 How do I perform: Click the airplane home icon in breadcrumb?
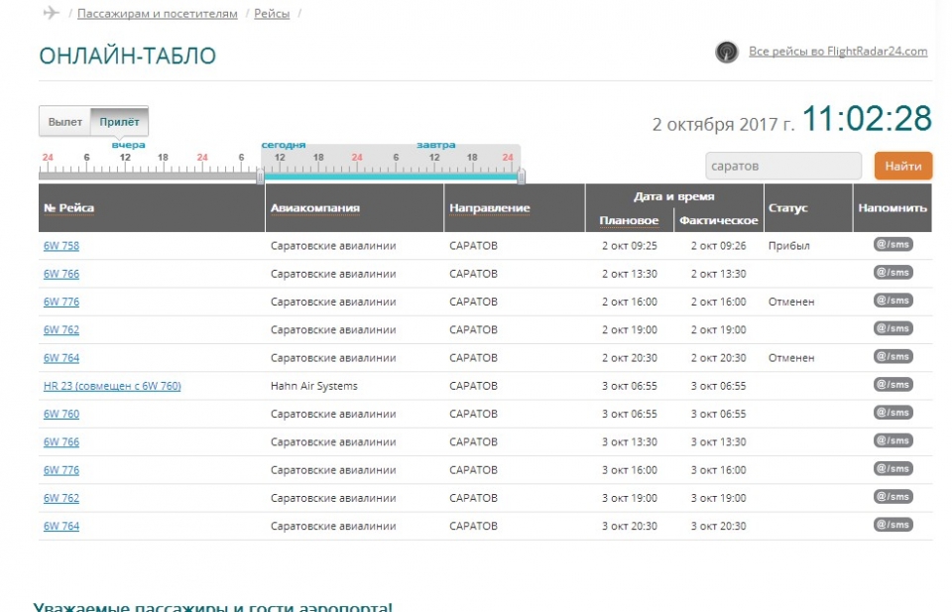[x=52, y=13]
